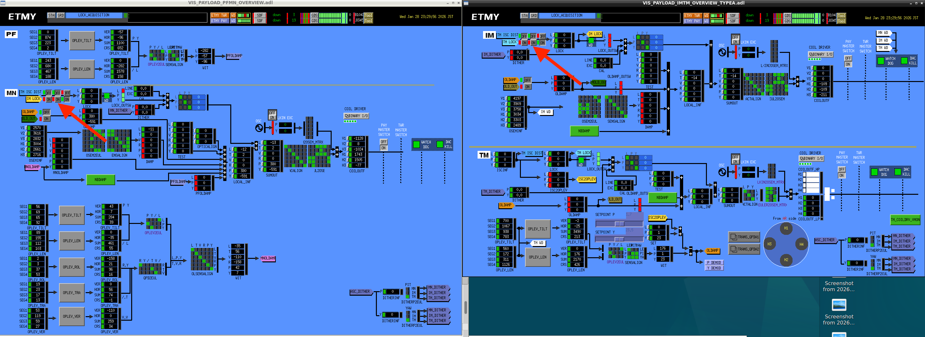Click the DAC KILL indicator in MN section
The image size is (925, 337).
[x=440, y=144]
